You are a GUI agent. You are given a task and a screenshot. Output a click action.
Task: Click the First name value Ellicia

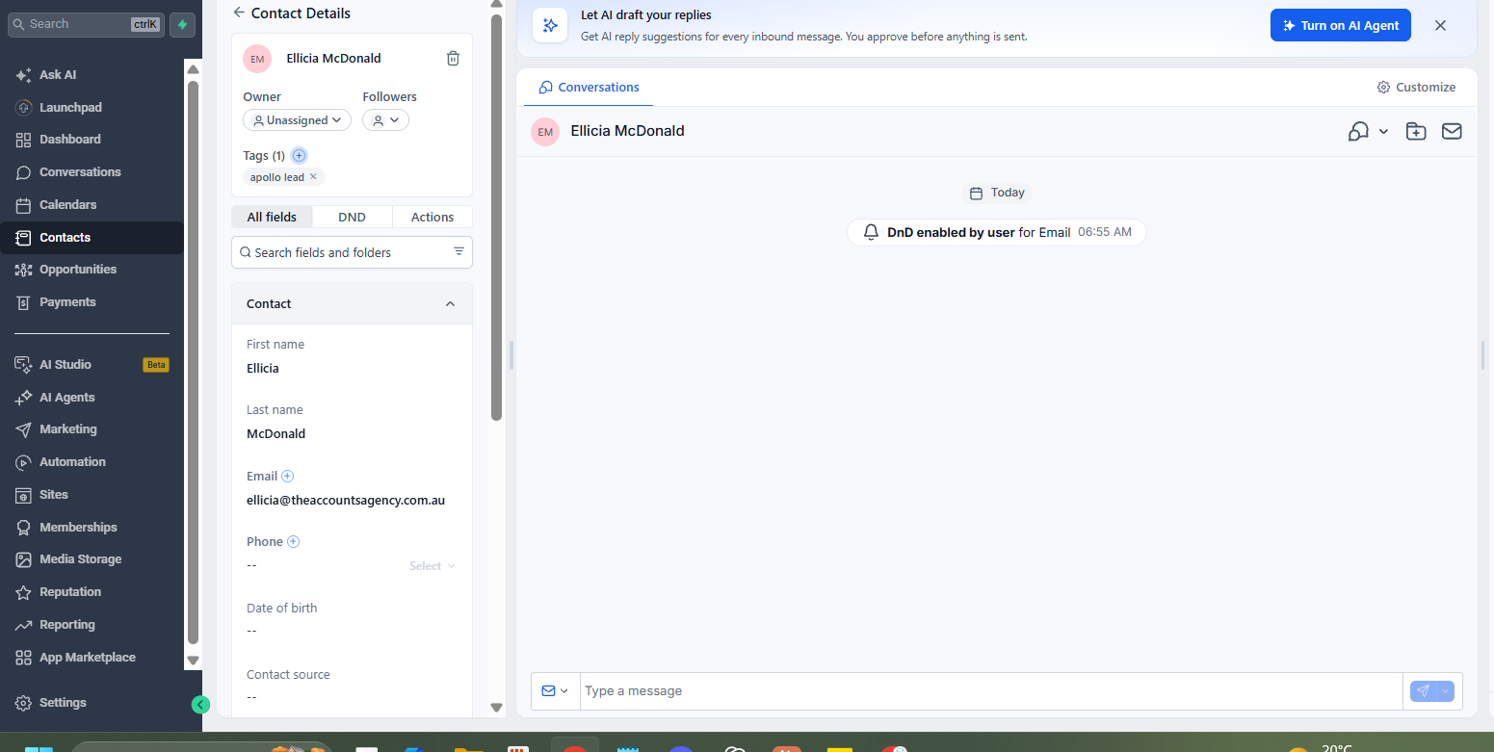tap(263, 369)
